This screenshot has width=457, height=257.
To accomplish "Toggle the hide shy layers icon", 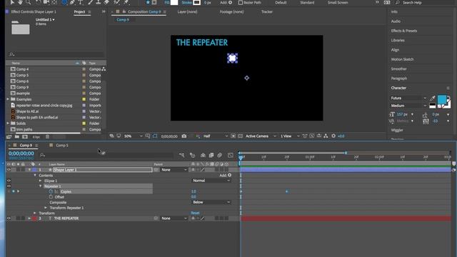I will pos(203,156).
